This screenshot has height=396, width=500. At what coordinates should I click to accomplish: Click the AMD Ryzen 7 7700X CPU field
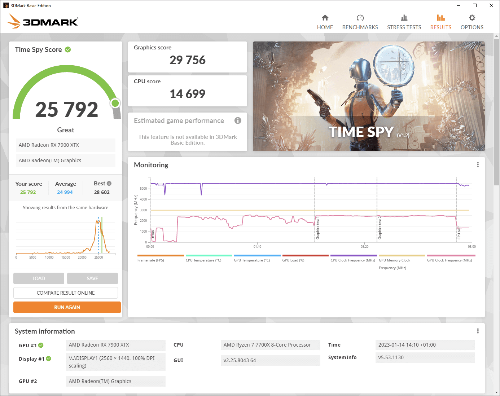pos(271,345)
